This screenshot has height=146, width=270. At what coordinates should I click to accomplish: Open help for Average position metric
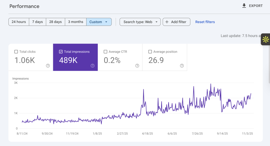182,66
